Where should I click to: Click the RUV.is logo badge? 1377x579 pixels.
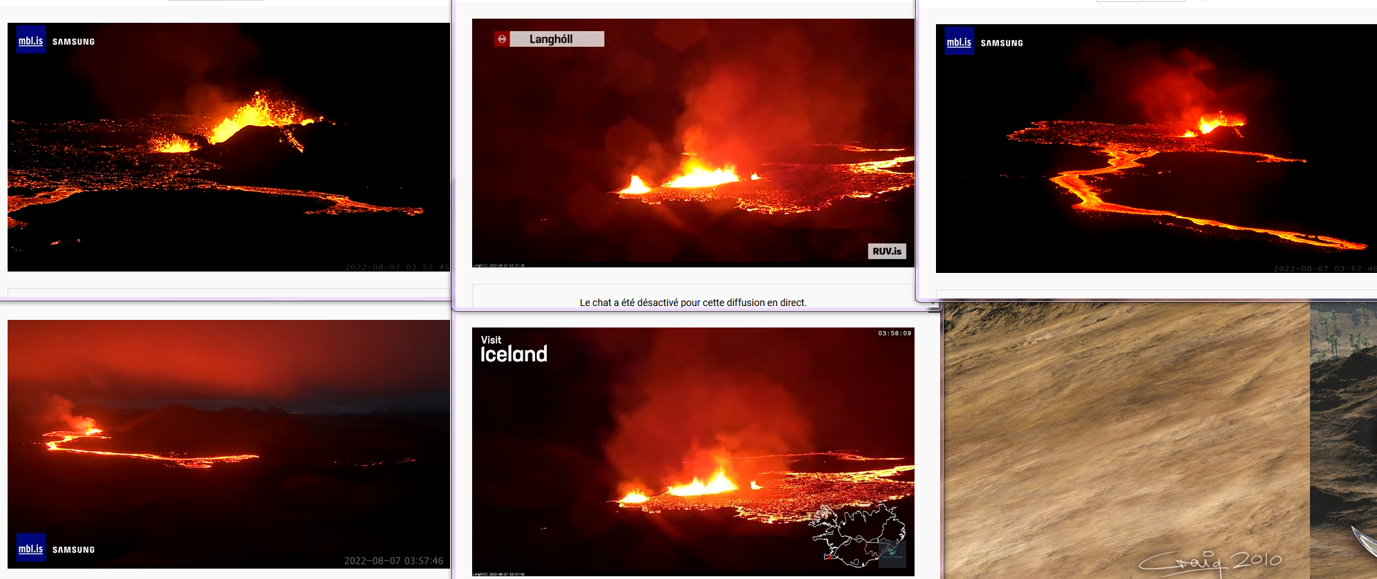pyautogui.click(x=887, y=251)
